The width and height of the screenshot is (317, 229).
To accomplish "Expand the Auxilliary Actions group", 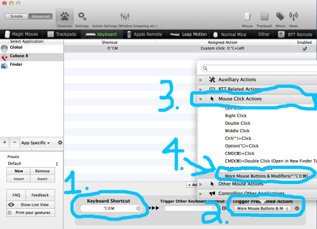I will (x=201, y=80).
